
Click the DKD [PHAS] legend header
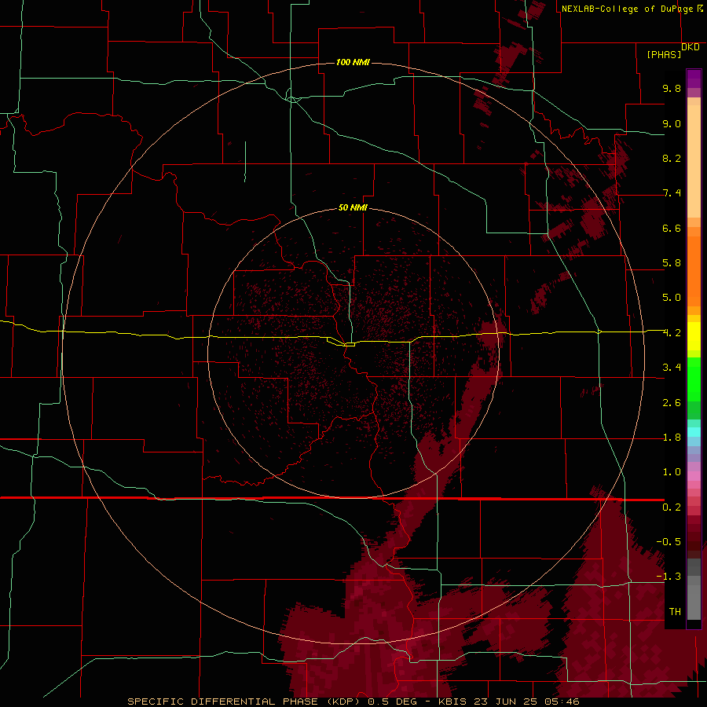(672, 51)
